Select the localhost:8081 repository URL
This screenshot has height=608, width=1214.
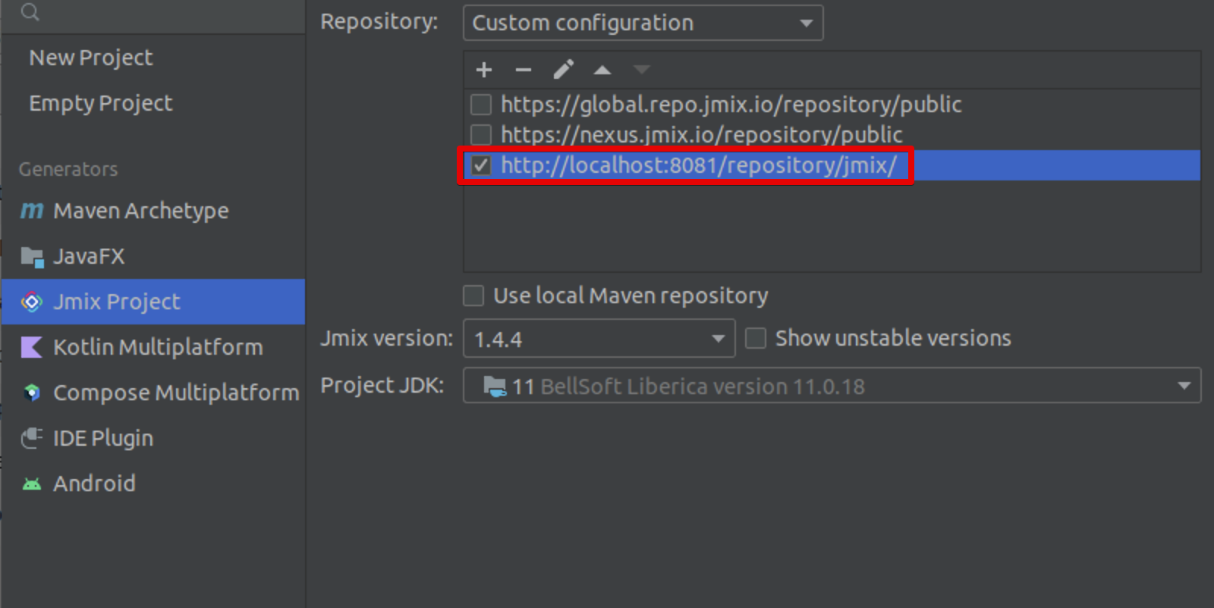click(699, 165)
